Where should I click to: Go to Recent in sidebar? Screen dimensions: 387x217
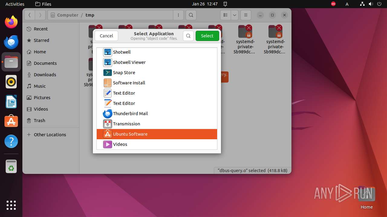[x=51, y=29]
